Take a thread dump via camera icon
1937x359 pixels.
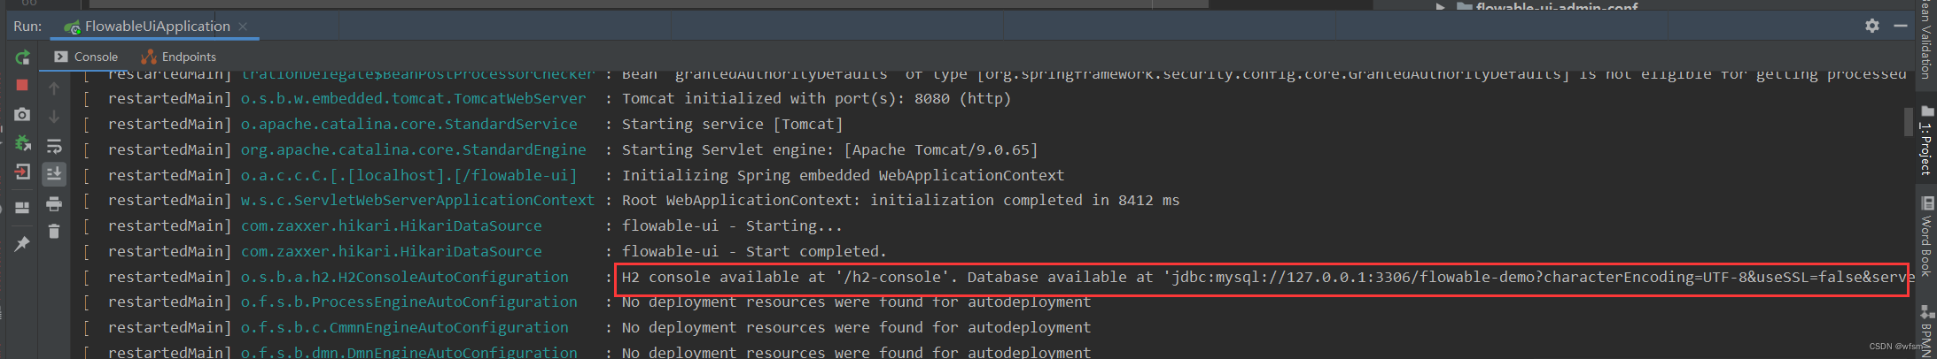[22, 114]
